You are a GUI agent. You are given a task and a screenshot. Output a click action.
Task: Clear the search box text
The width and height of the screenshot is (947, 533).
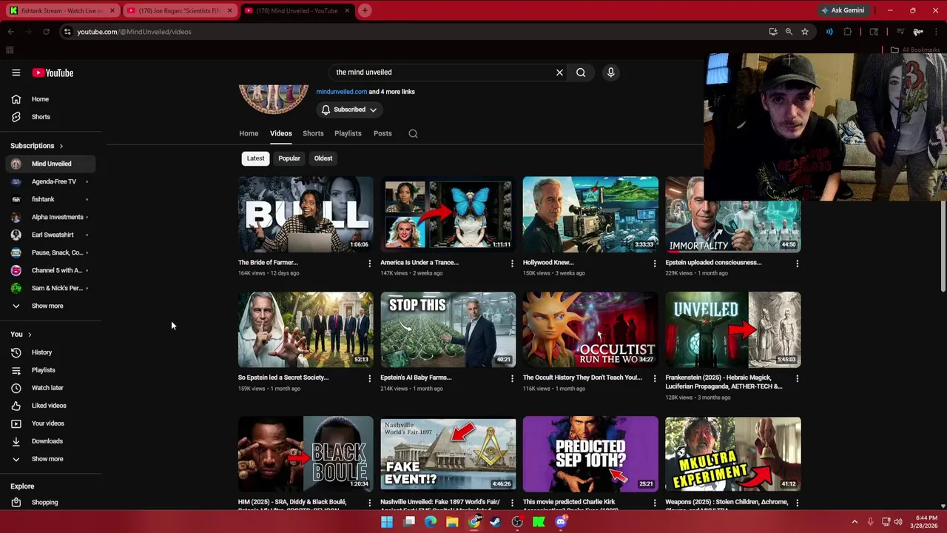559,73
